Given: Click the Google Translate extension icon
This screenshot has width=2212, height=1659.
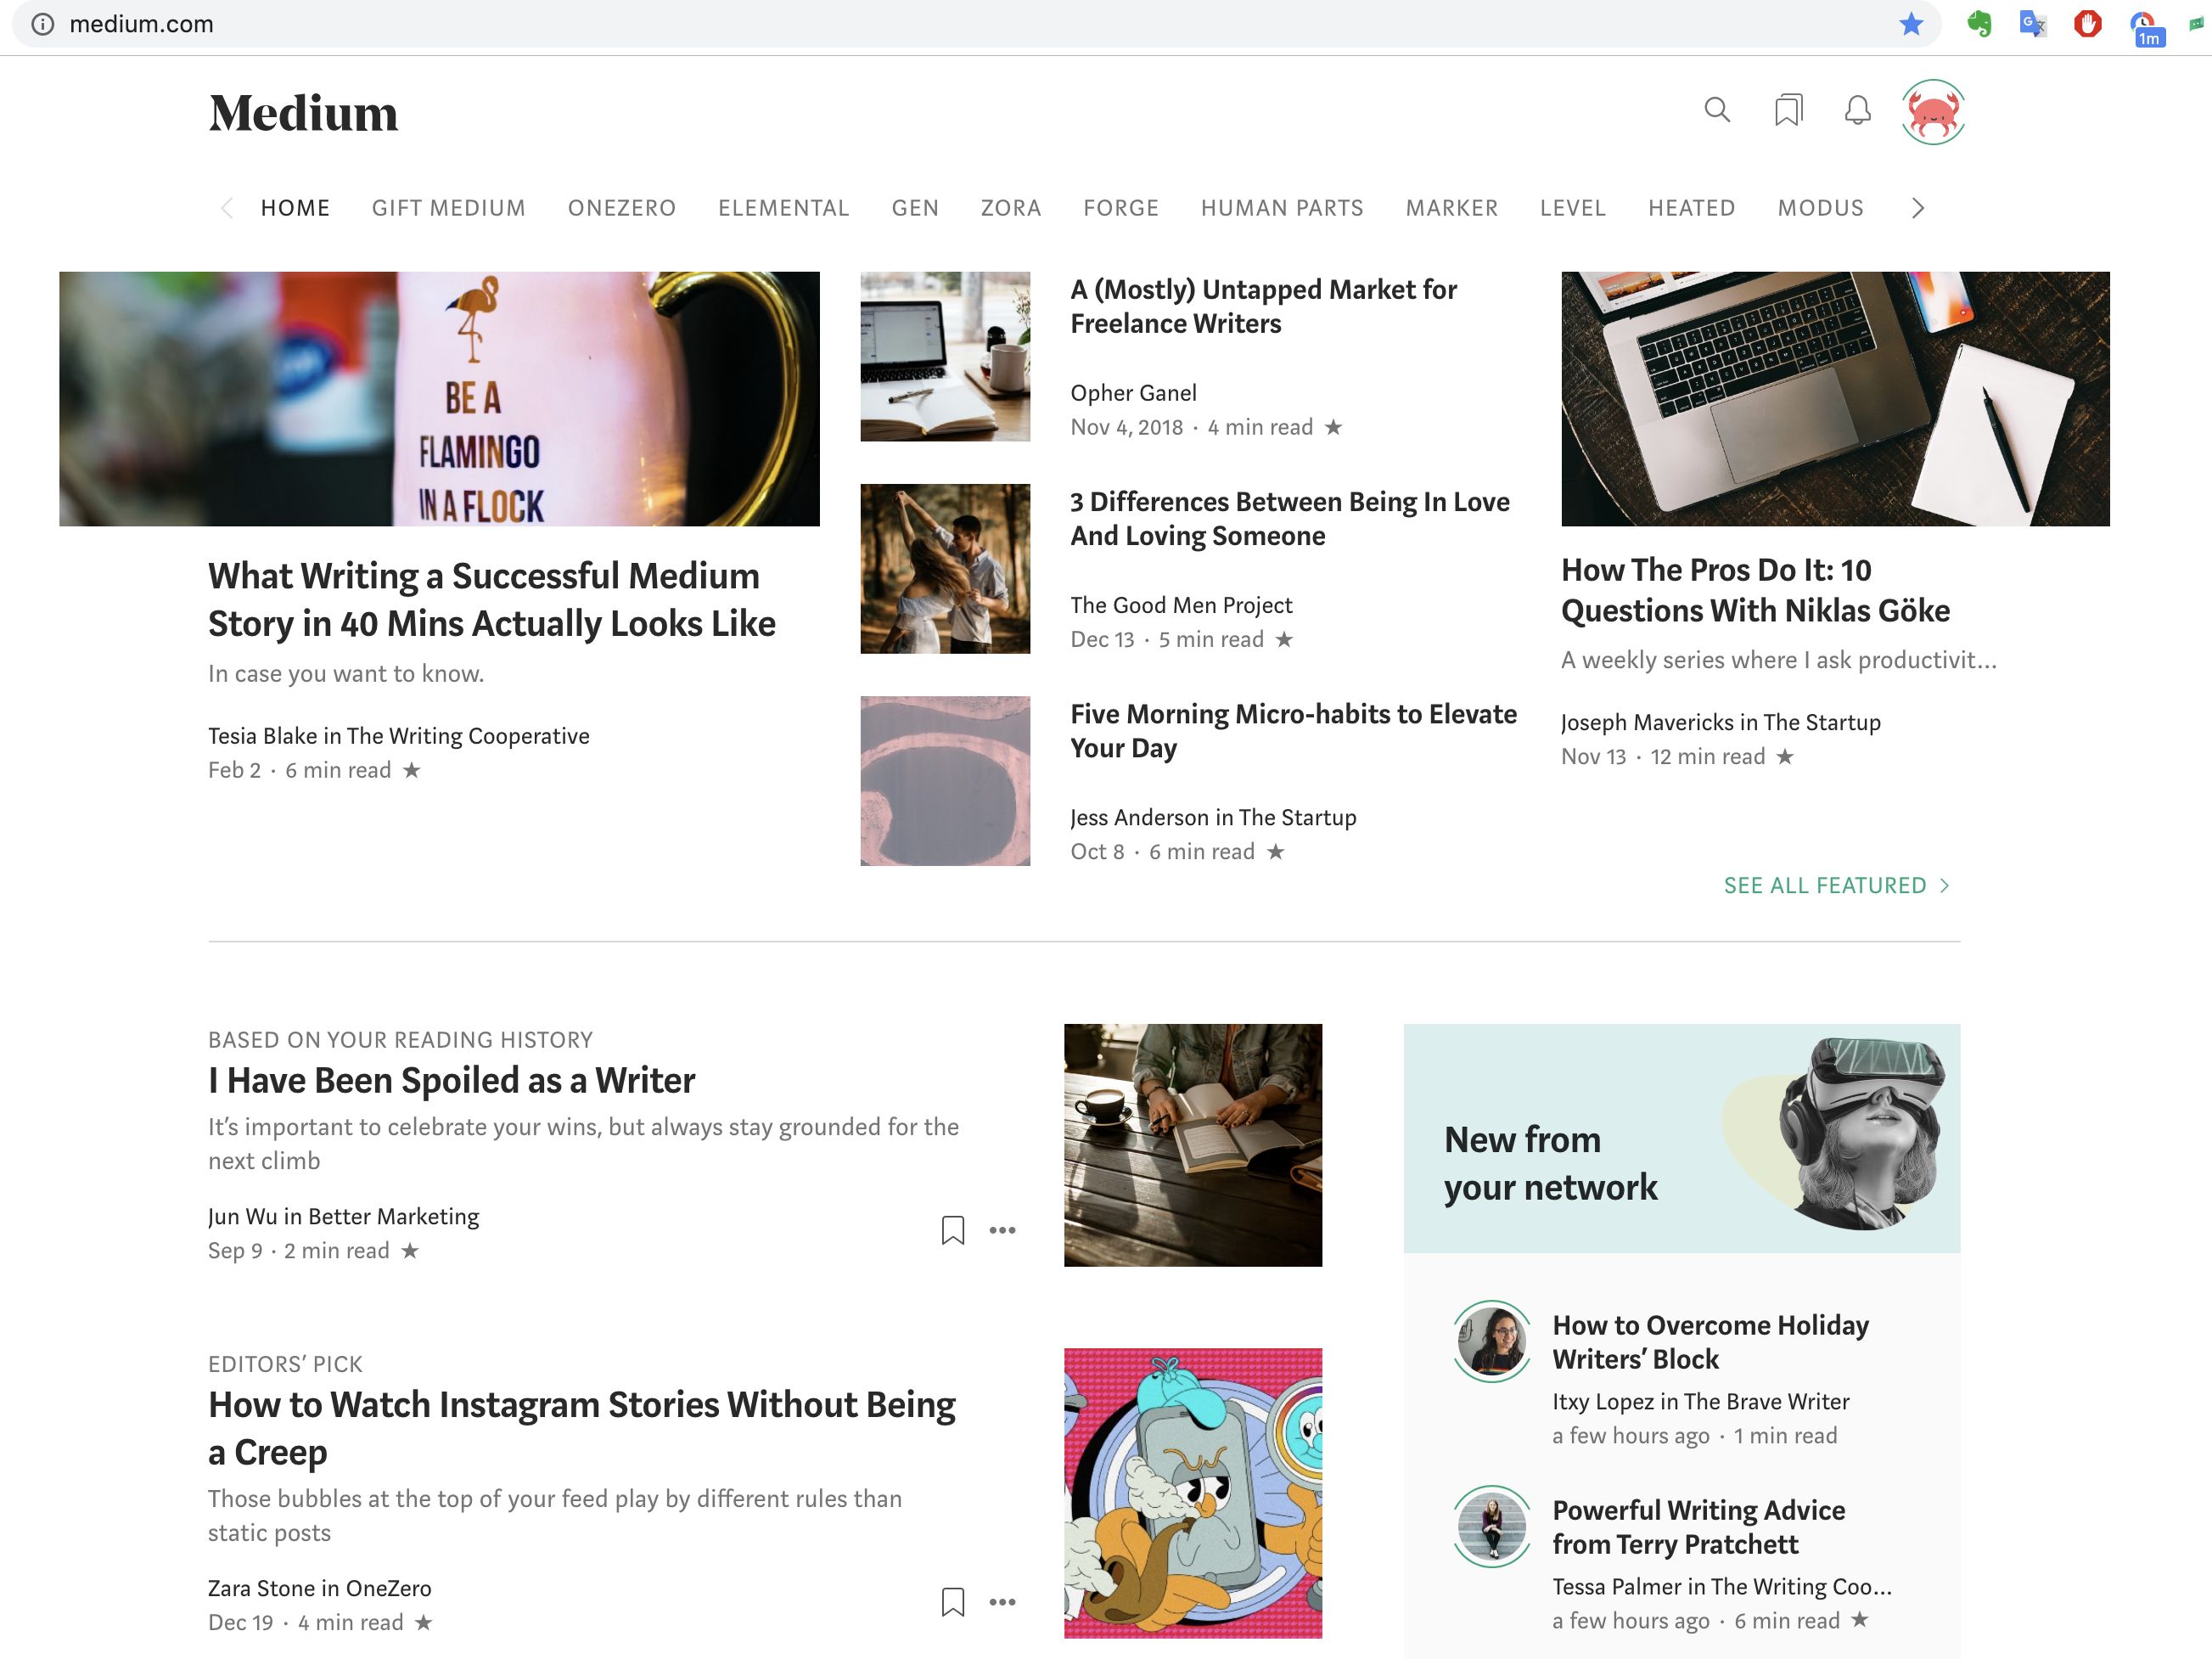Looking at the screenshot, I should (2031, 24).
